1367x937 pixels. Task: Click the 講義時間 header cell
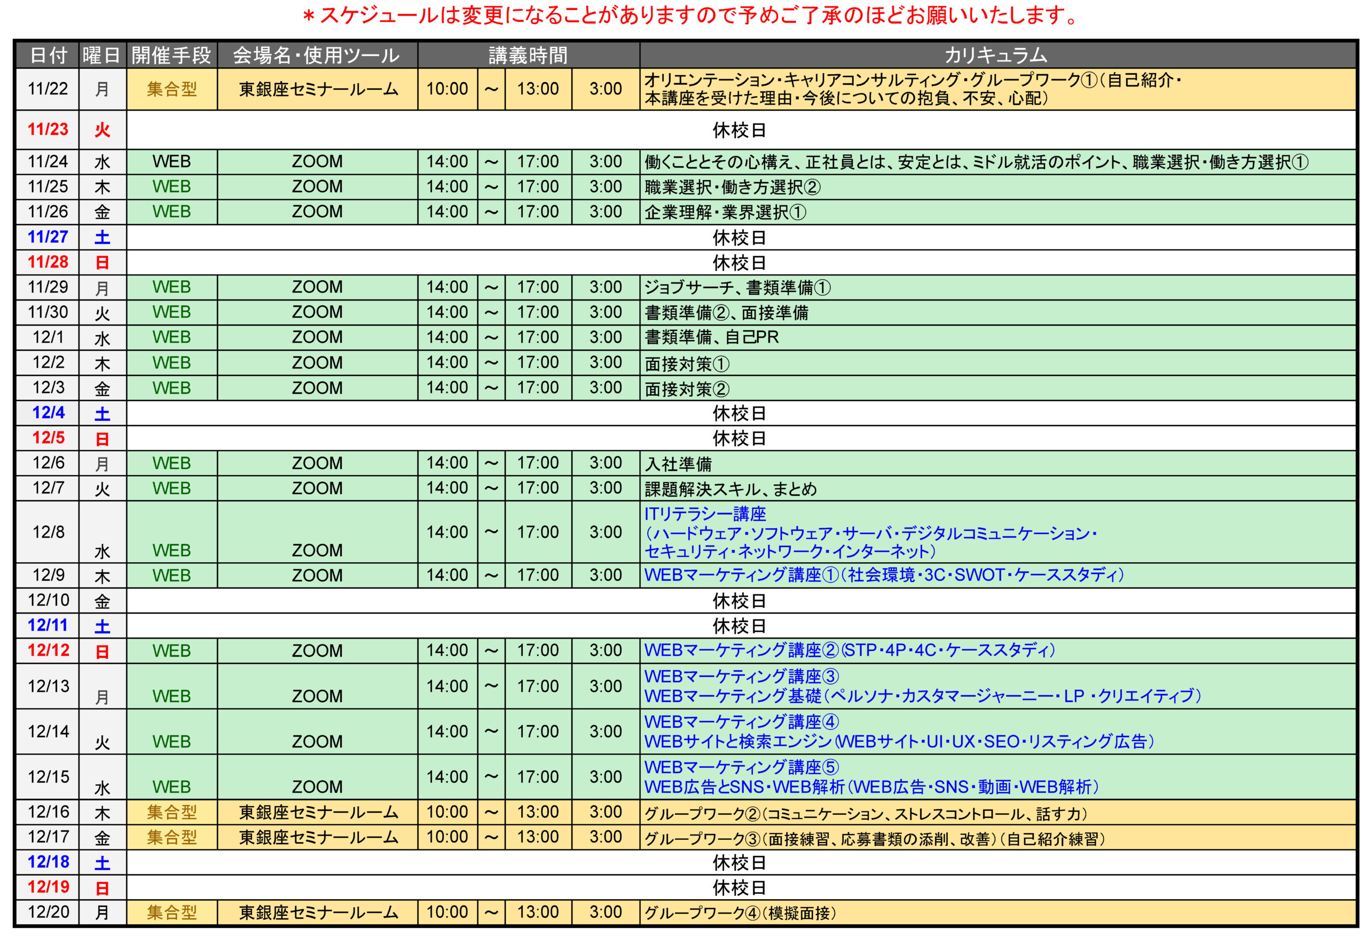point(528,56)
